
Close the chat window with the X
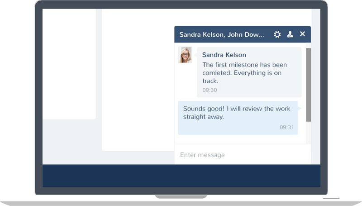tap(302, 34)
